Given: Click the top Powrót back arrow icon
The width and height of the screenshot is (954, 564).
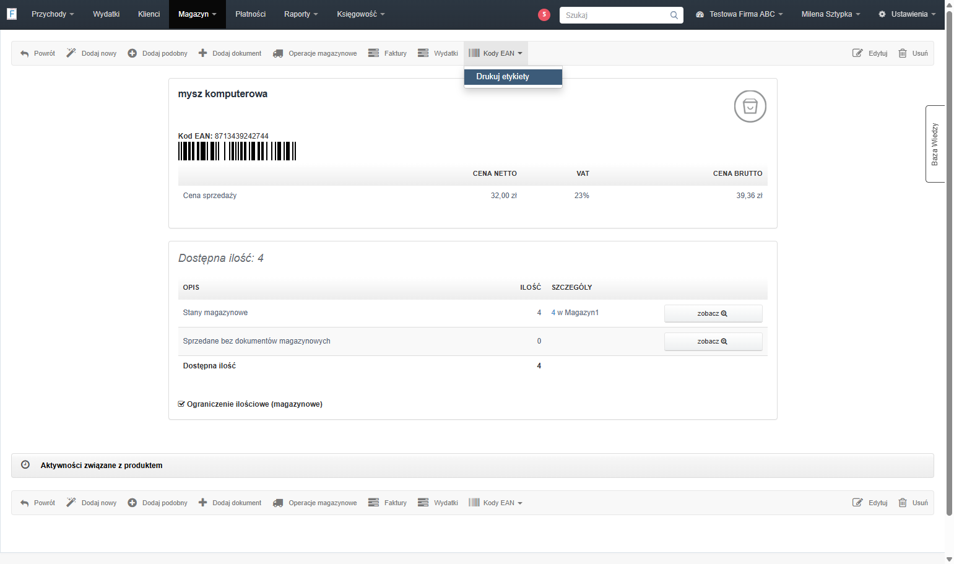Looking at the screenshot, I should pos(25,53).
